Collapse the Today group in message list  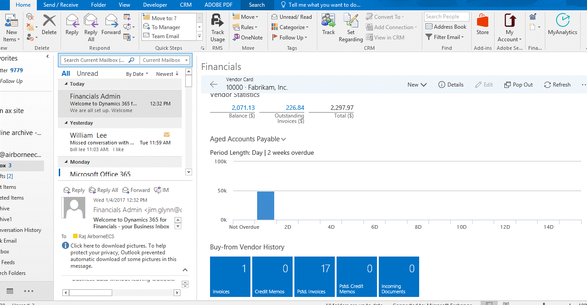(x=66, y=84)
